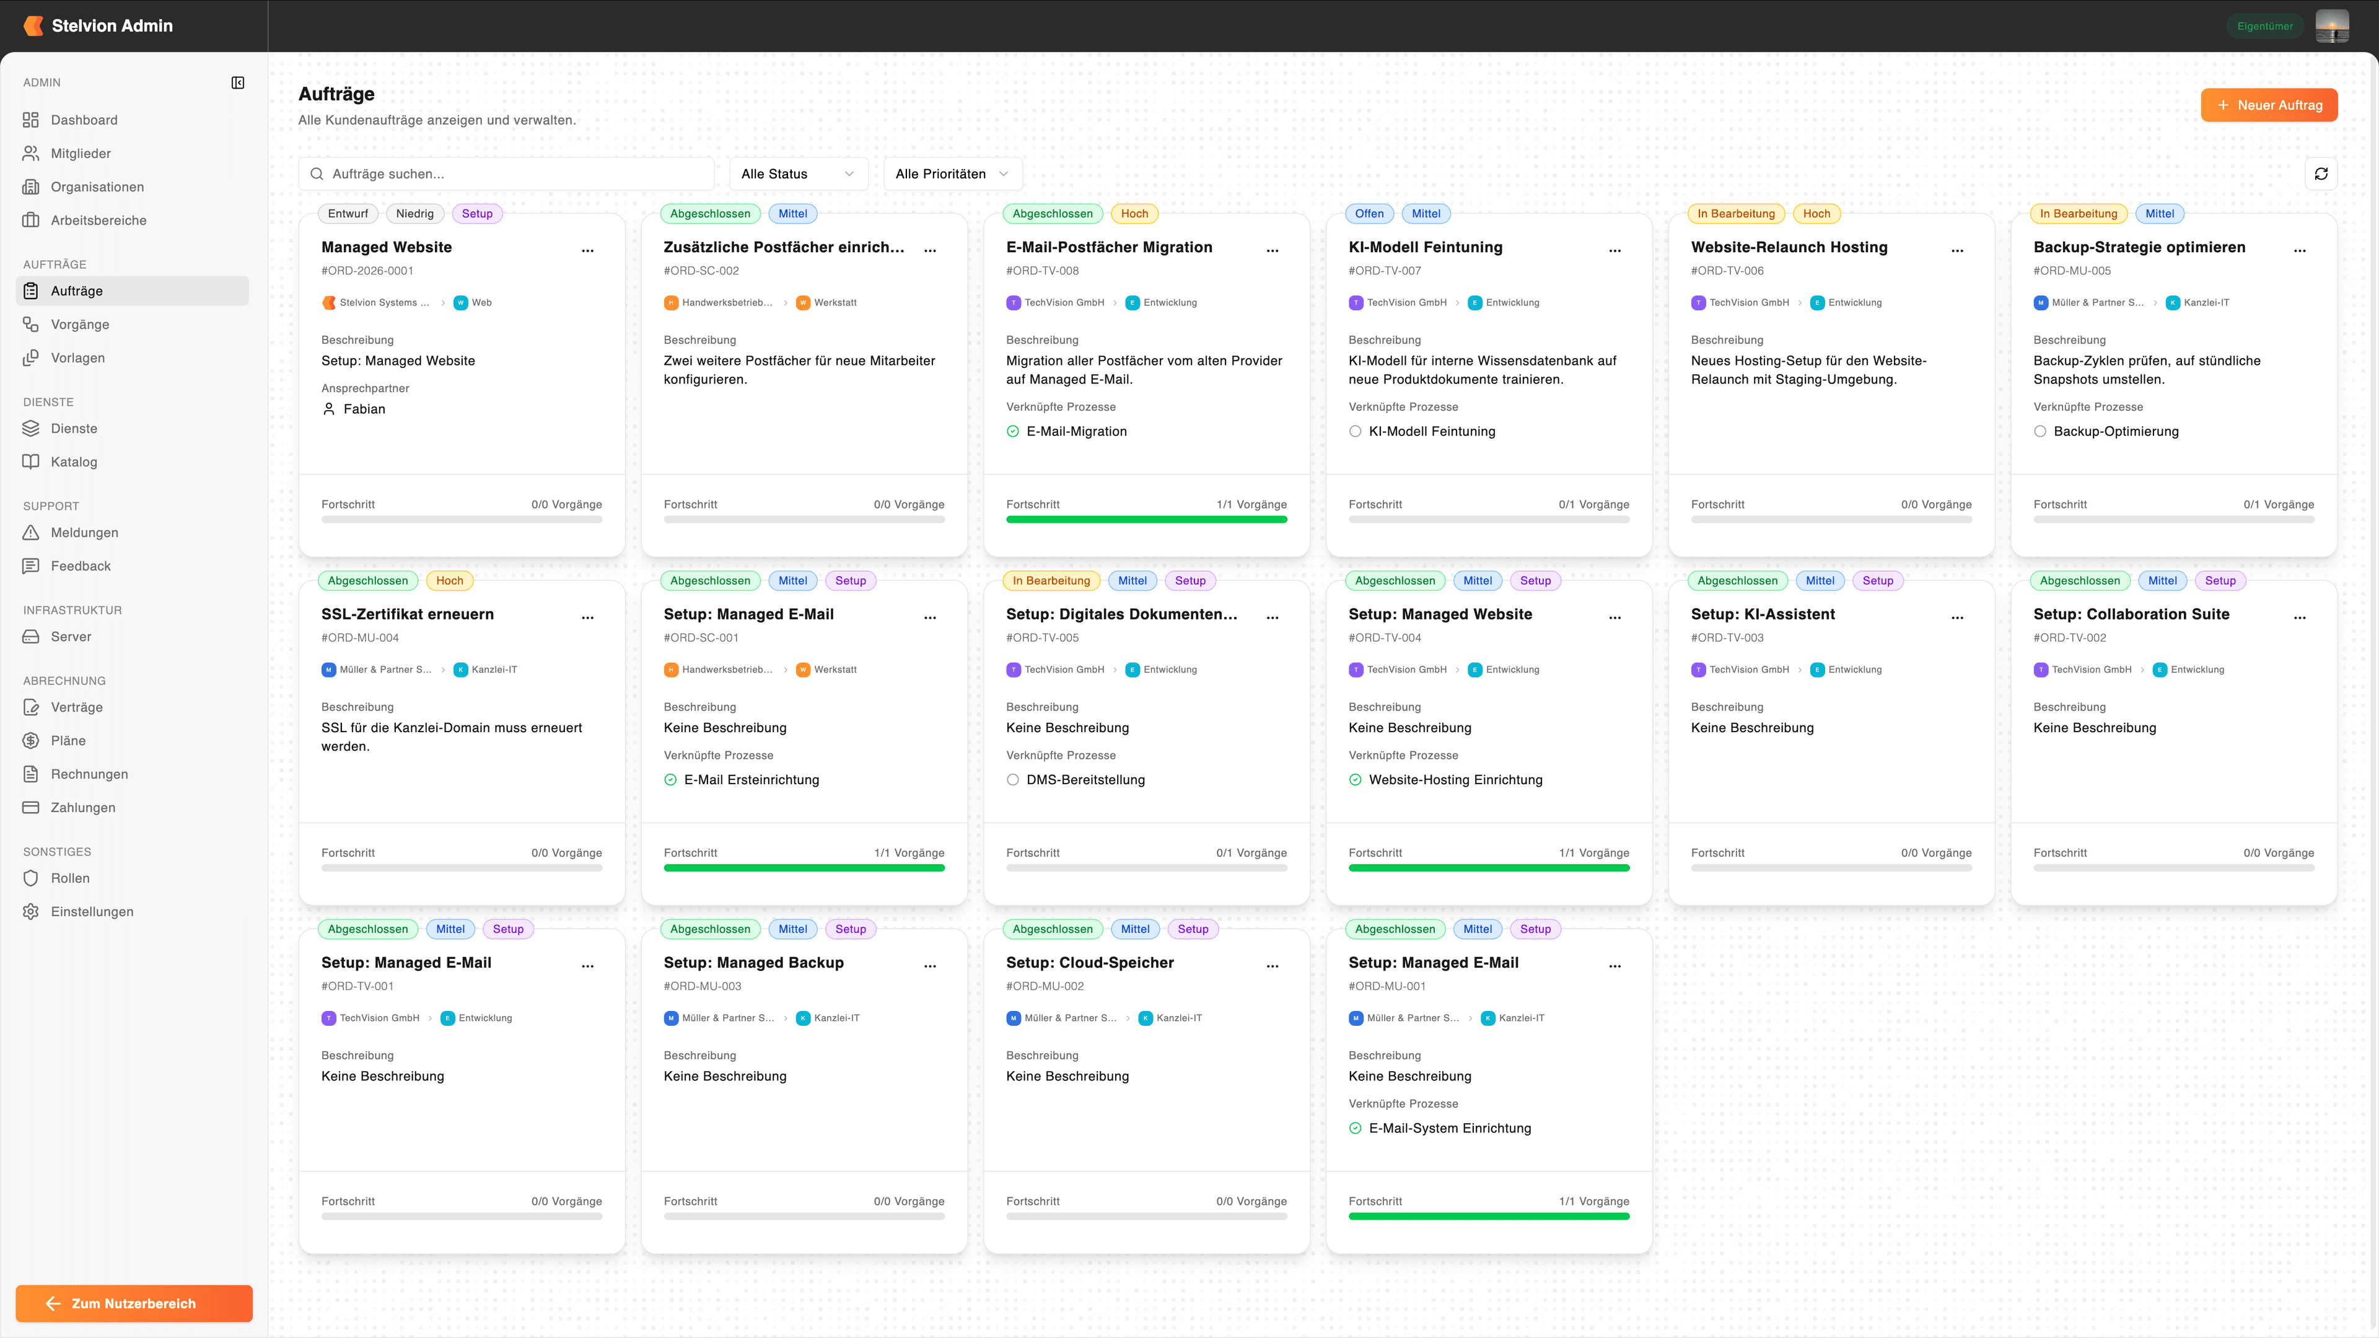Toggle the Backup-Optimierung process circle
The image size is (2379, 1338).
point(2040,431)
